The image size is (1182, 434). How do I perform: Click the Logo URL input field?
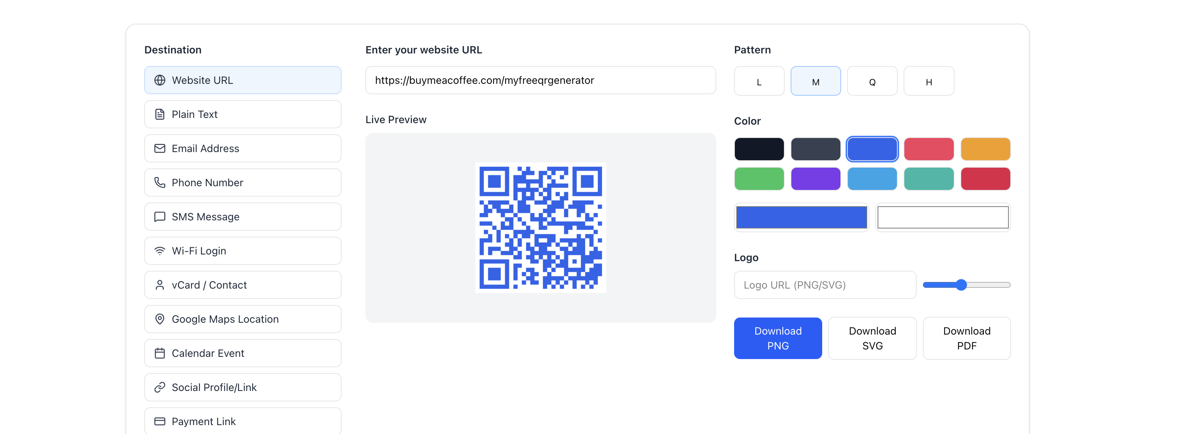pyautogui.click(x=824, y=285)
